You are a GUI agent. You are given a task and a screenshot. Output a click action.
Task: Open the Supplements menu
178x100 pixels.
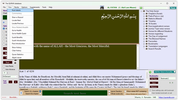(35, 7)
